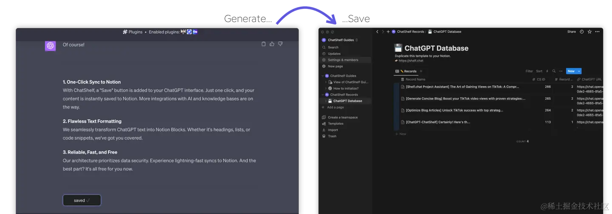
Task: Click Import in Notion sidebar
Action: 330,130
